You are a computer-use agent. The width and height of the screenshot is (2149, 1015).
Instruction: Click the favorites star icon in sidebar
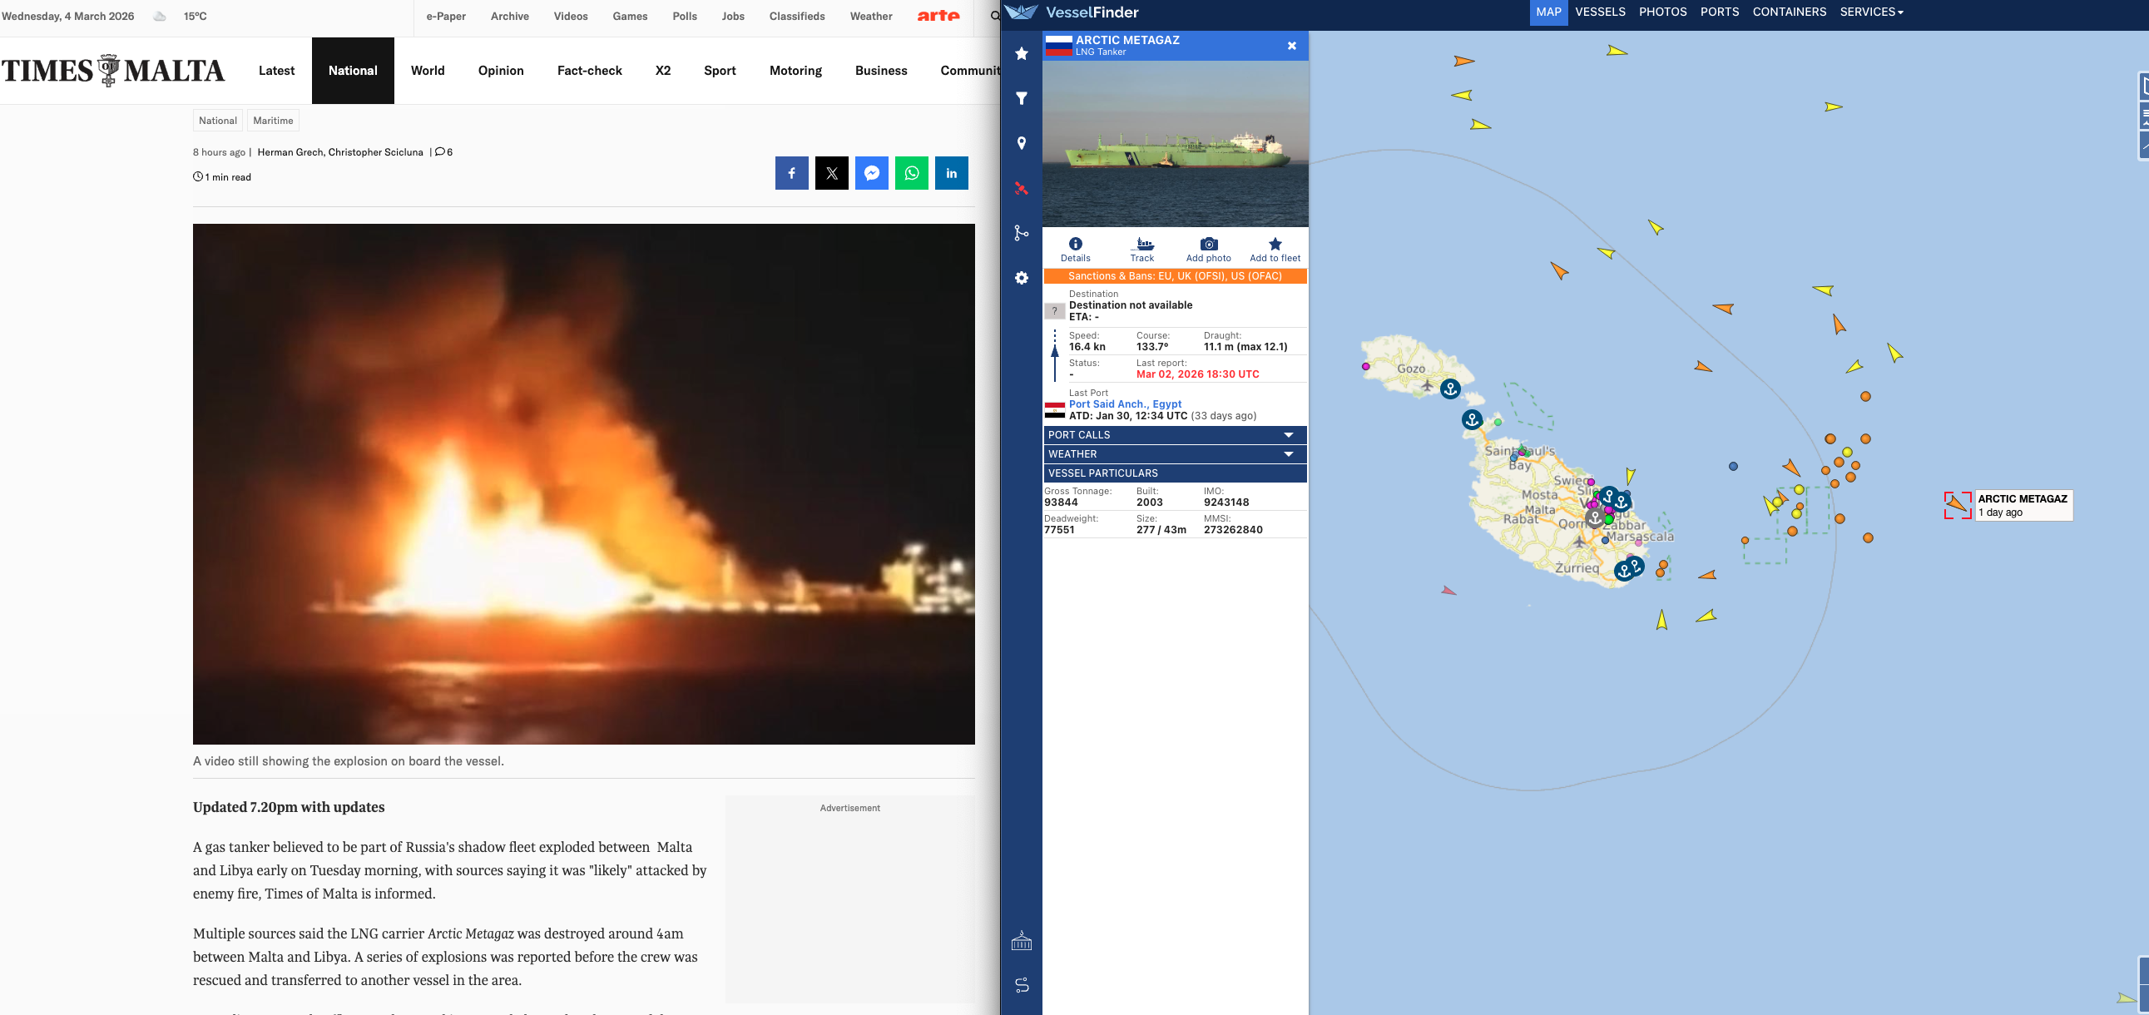1021,53
